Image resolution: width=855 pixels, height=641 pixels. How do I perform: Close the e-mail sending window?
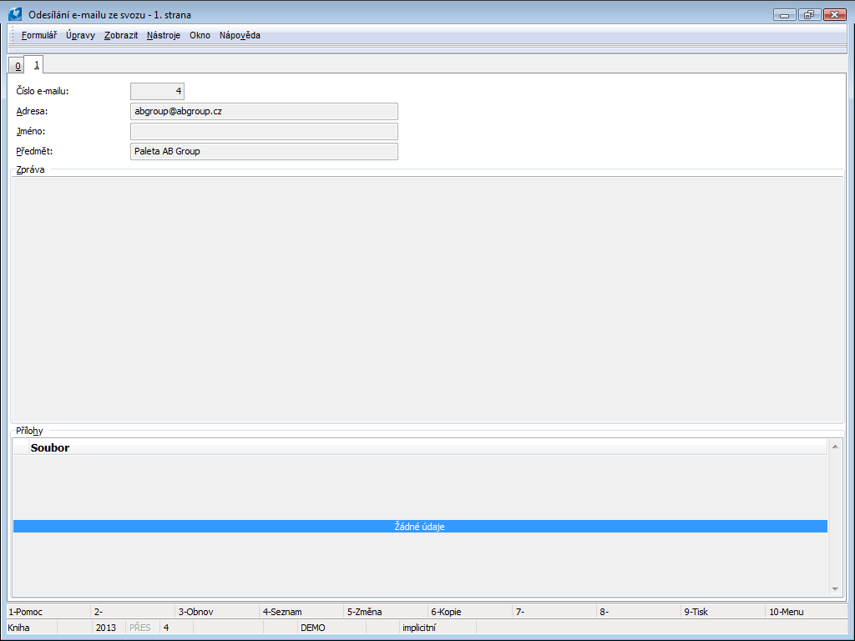pyautogui.click(x=834, y=15)
